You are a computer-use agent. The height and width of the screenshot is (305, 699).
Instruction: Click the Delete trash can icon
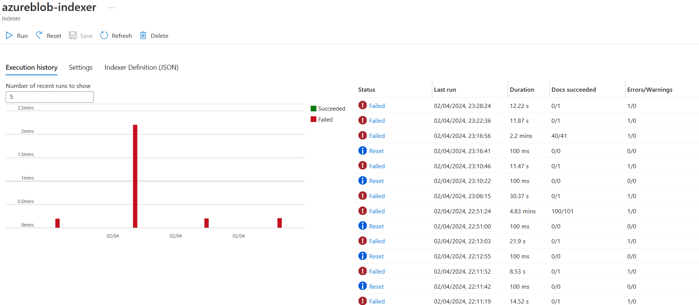[143, 36]
